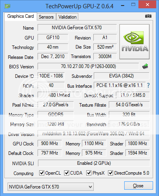Click the Device ID field 10DE - 1086

click(x=51, y=76)
